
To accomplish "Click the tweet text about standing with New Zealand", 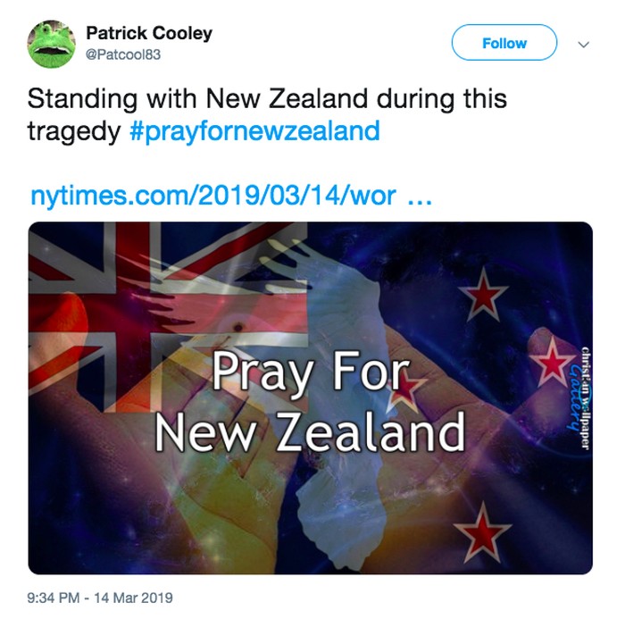I will pos(267,115).
